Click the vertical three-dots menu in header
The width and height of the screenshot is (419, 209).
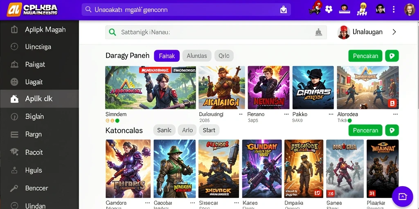tap(393, 10)
